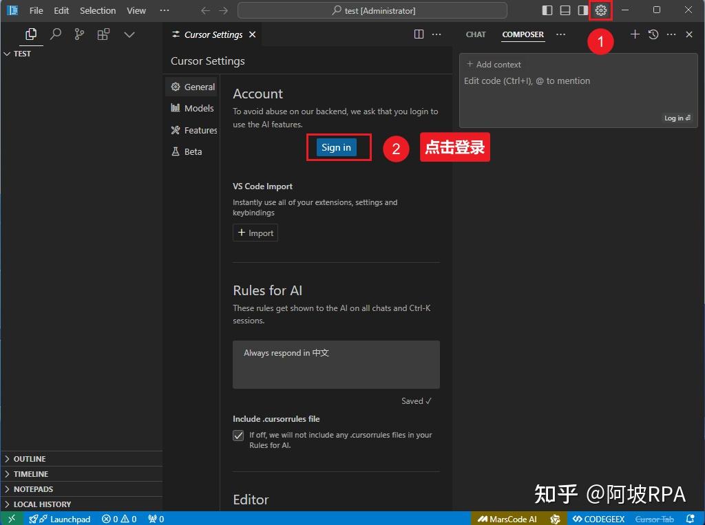Open the Explorer icon in activity bar

(30, 33)
